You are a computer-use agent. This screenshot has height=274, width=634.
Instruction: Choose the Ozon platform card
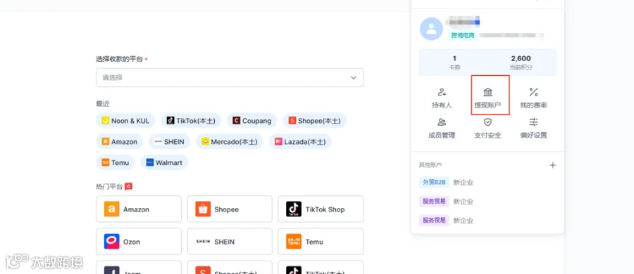point(139,241)
